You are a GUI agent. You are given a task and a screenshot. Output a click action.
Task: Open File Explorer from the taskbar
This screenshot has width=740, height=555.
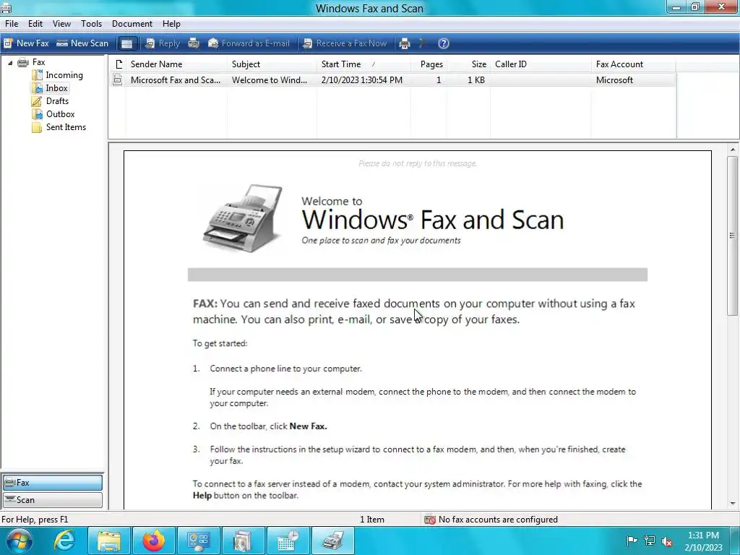click(x=109, y=541)
